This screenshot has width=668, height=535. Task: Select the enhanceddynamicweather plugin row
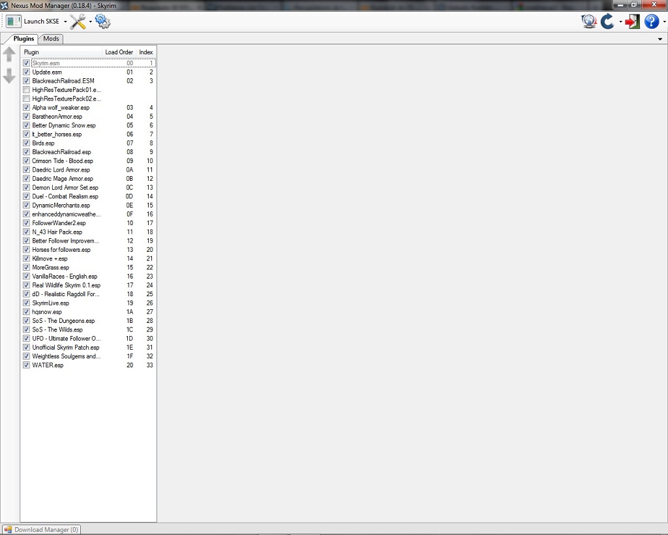coord(89,214)
